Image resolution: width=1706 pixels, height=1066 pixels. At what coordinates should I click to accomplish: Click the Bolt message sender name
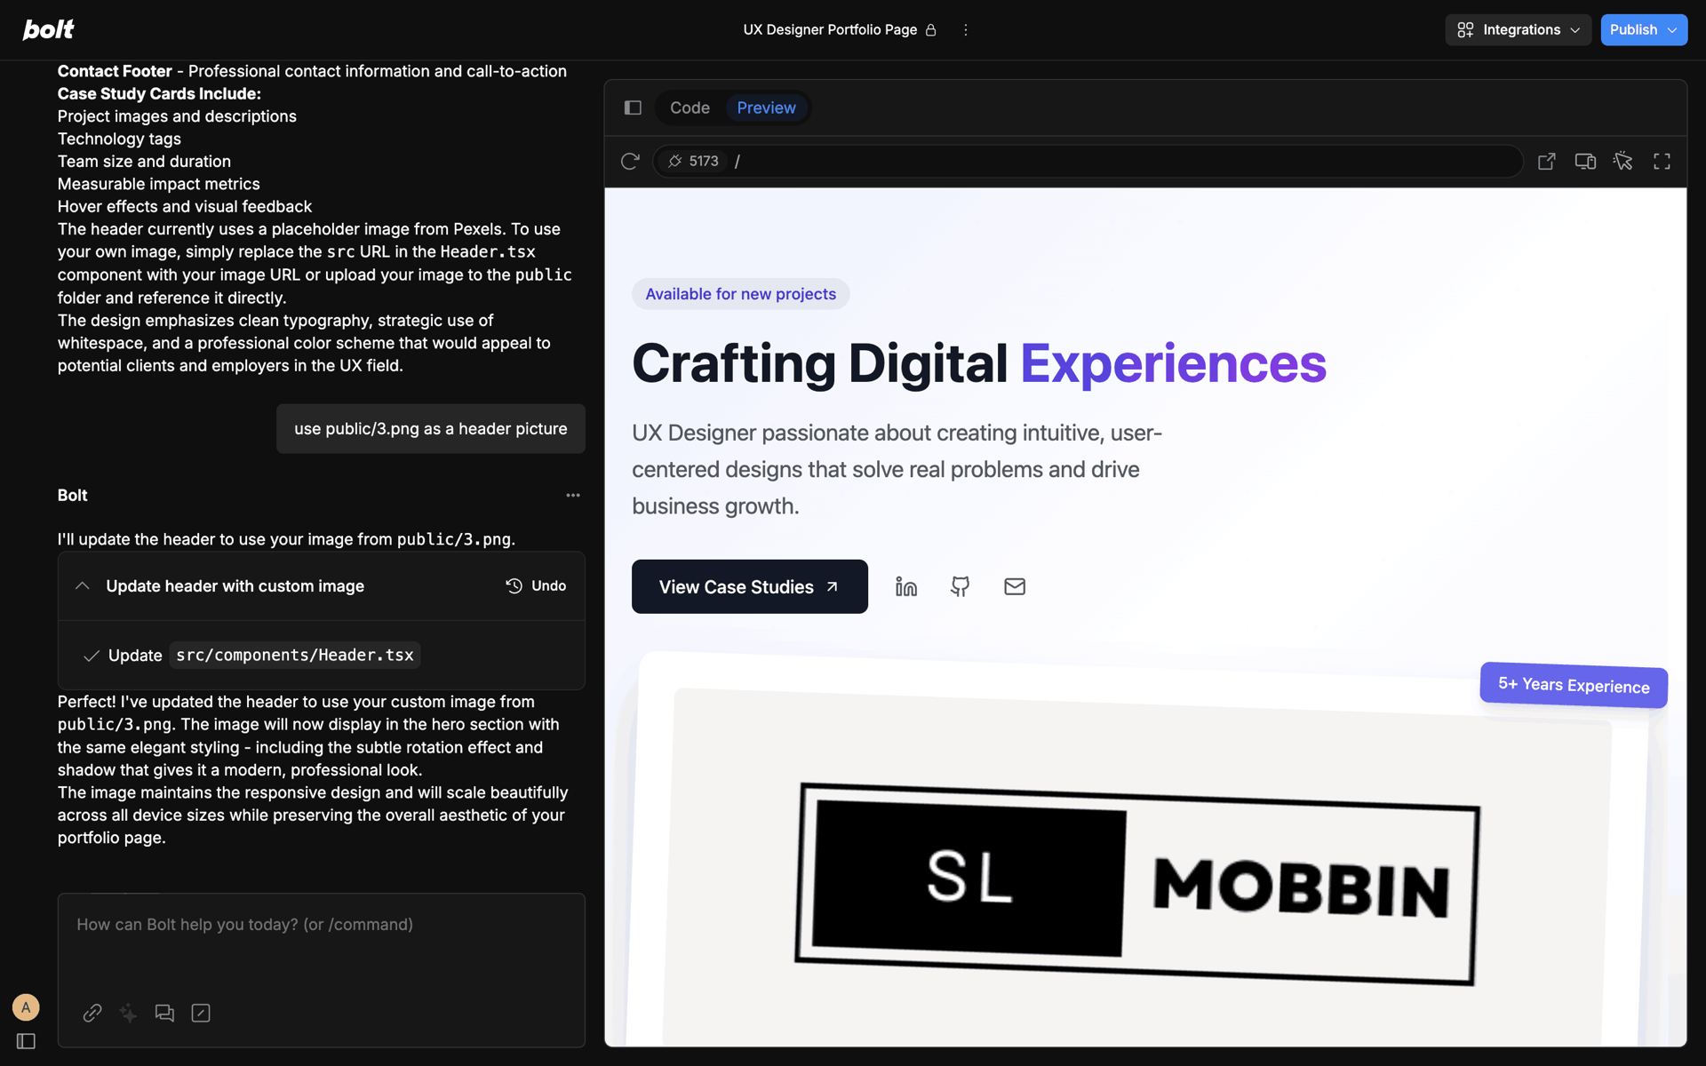coord(73,495)
